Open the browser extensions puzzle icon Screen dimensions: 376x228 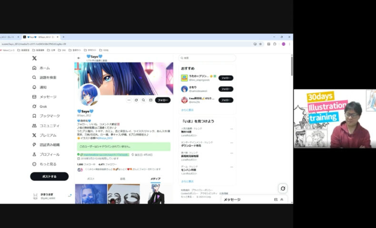[x=275, y=44]
